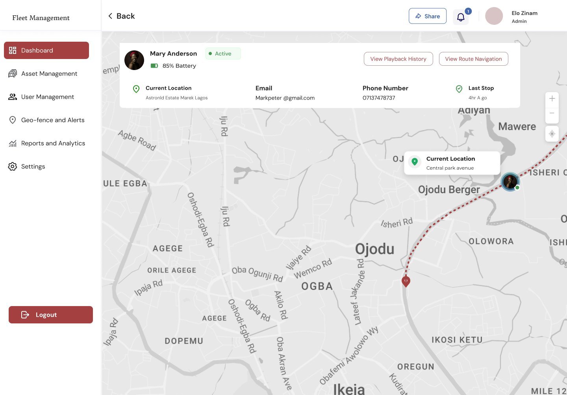Open notifications bell icon
This screenshot has height=395, width=567.
point(461,17)
